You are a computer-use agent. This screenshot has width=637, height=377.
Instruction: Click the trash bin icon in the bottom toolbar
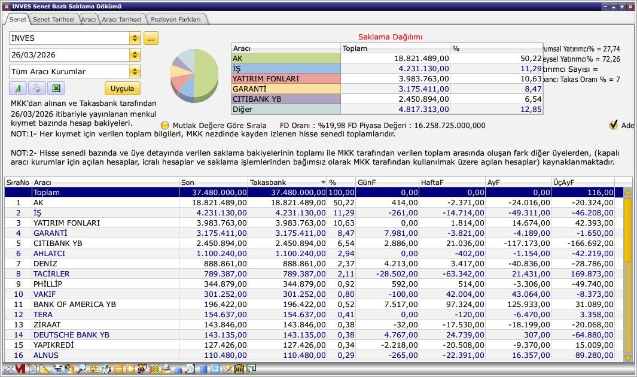coord(239,369)
